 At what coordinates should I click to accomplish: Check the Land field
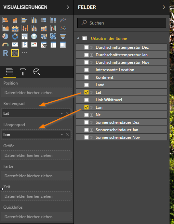tap(86, 85)
